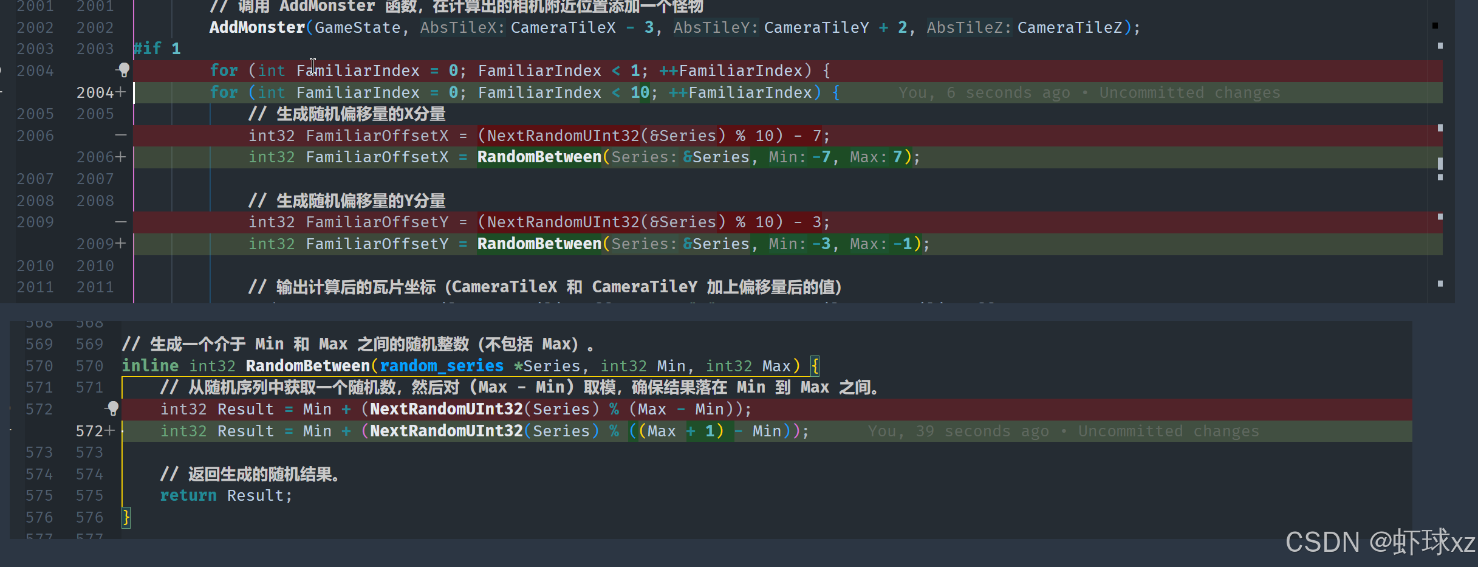Click the minus marker of removed line 2009
Screen dimensions: 1478x567
click(121, 222)
